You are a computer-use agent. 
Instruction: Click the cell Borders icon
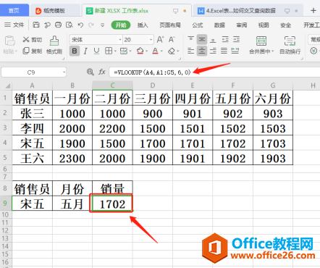point(109,51)
